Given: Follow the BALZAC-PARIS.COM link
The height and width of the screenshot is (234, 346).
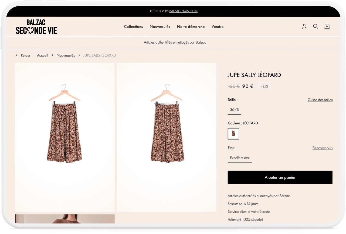Looking at the screenshot, I should pos(183,11).
